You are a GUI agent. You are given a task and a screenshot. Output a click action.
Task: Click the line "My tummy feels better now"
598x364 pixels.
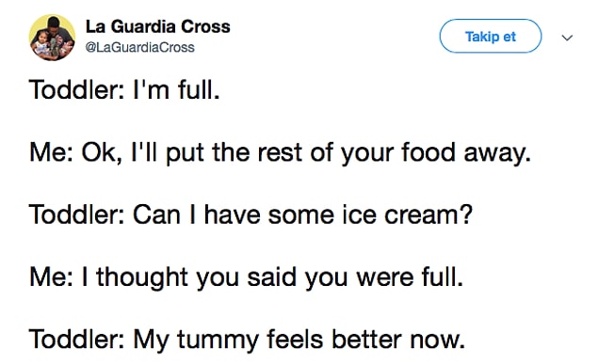247,340
